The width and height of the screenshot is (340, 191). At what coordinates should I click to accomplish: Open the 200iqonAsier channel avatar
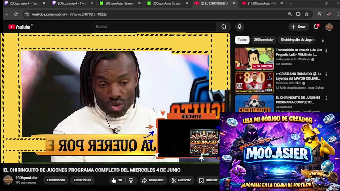(x=8, y=180)
